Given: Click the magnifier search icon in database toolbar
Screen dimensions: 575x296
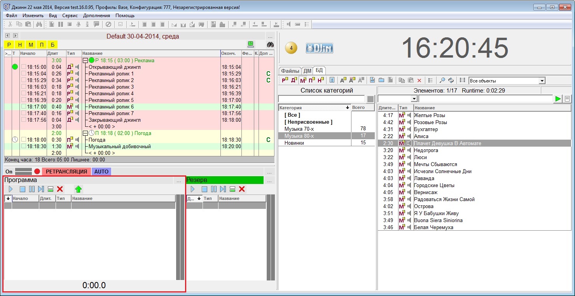Looking at the screenshot, I should click(442, 80).
